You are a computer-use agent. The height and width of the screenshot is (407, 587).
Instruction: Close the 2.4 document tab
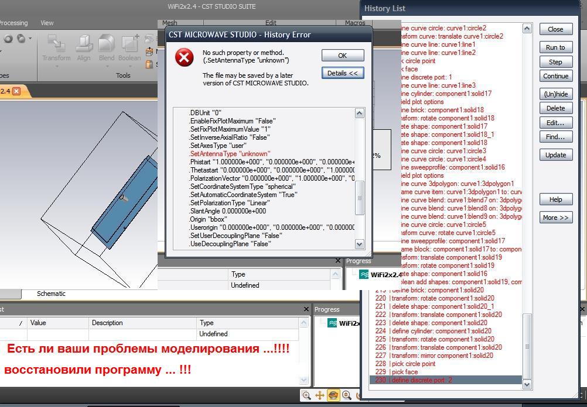coord(16,91)
